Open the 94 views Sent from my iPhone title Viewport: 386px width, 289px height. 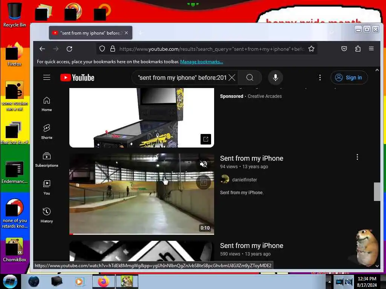tap(251, 158)
